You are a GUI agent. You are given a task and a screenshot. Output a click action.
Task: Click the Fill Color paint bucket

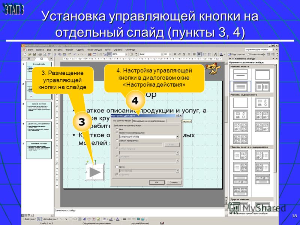pos(105,219)
